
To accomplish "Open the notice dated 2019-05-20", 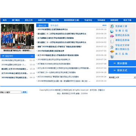I will point(56,38).
